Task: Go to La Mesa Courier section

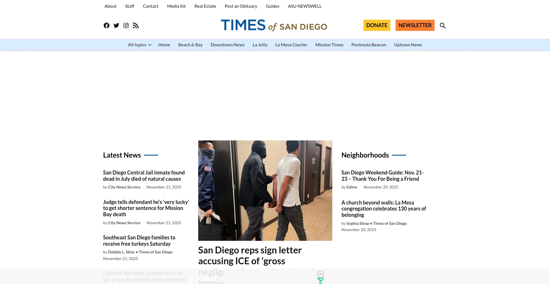Action: (291, 45)
